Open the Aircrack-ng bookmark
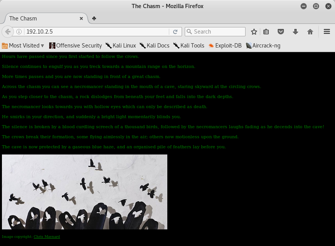The image size is (335, 246). [263, 46]
